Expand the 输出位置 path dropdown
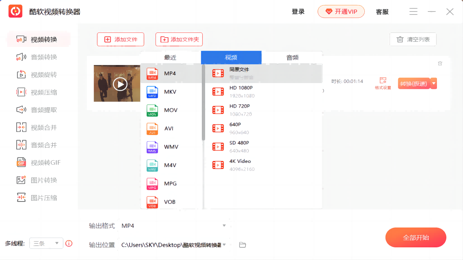The width and height of the screenshot is (463, 260). tap(224, 245)
